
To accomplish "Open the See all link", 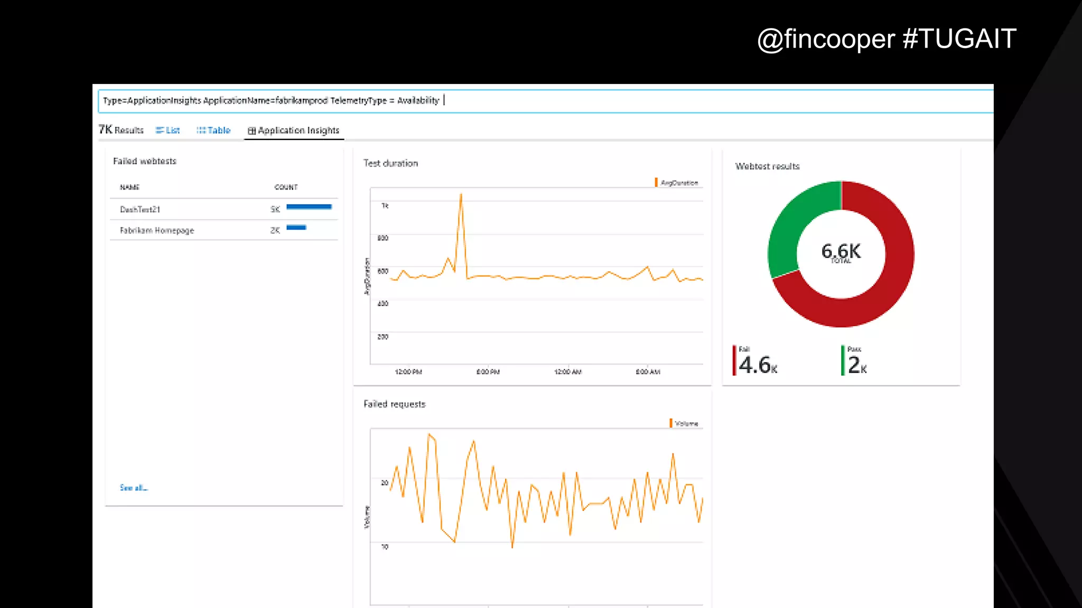I will tap(134, 488).
